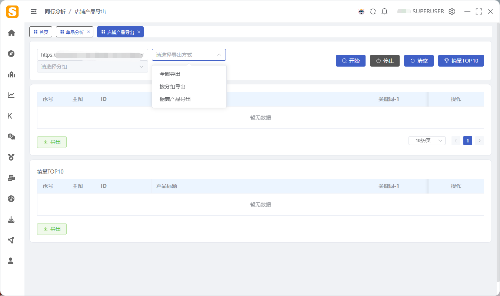
Task: Toggle fullscreen with the bracket icon
Action: pyautogui.click(x=479, y=11)
